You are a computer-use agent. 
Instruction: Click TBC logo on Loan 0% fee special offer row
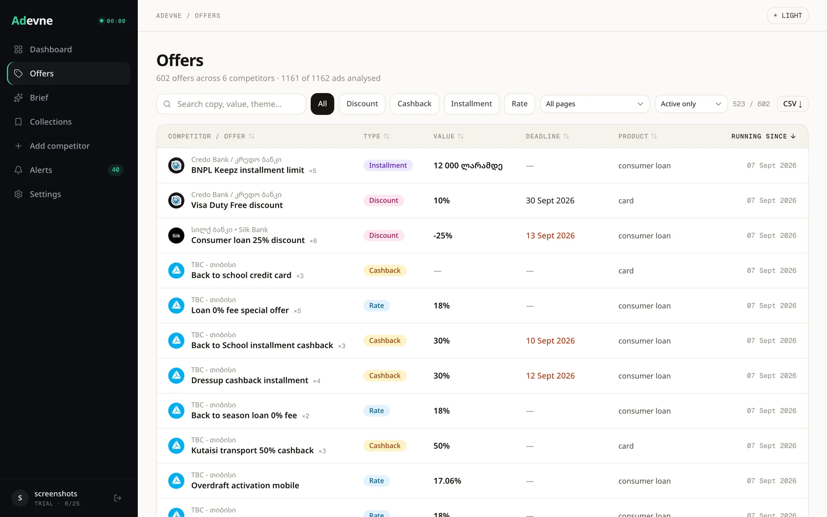(x=176, y=305)
